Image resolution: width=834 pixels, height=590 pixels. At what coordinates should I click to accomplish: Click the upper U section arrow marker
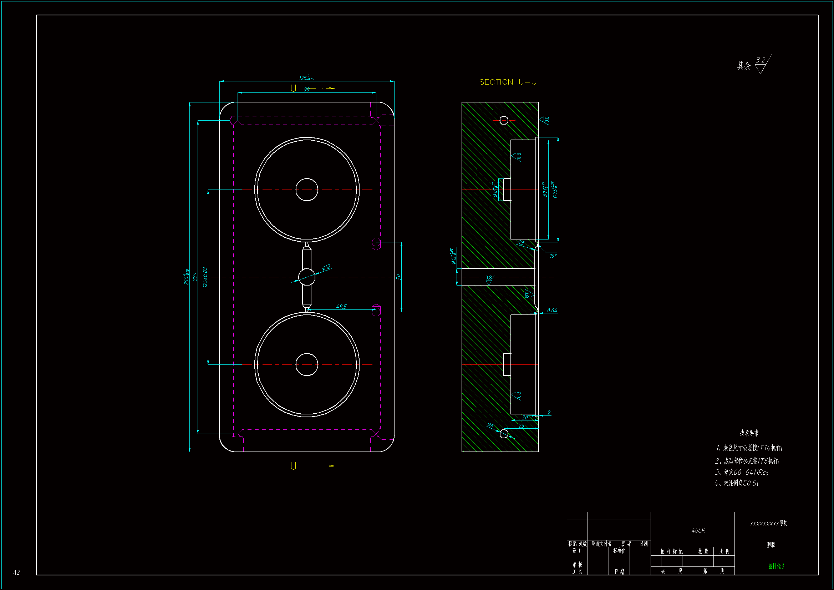[x=294, y=88]
